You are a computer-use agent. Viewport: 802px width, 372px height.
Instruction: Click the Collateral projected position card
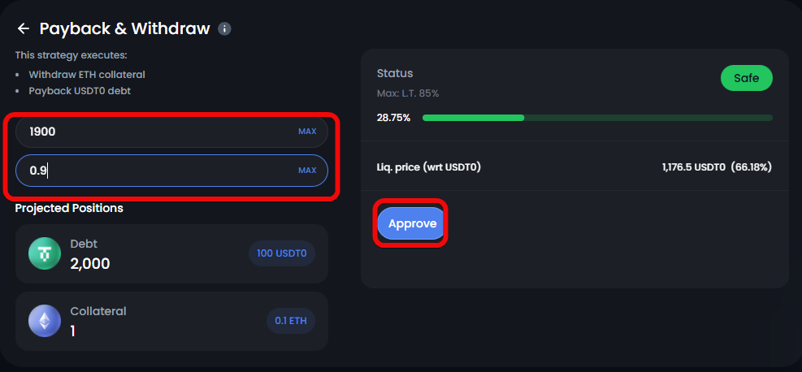(x=171, y=321)
